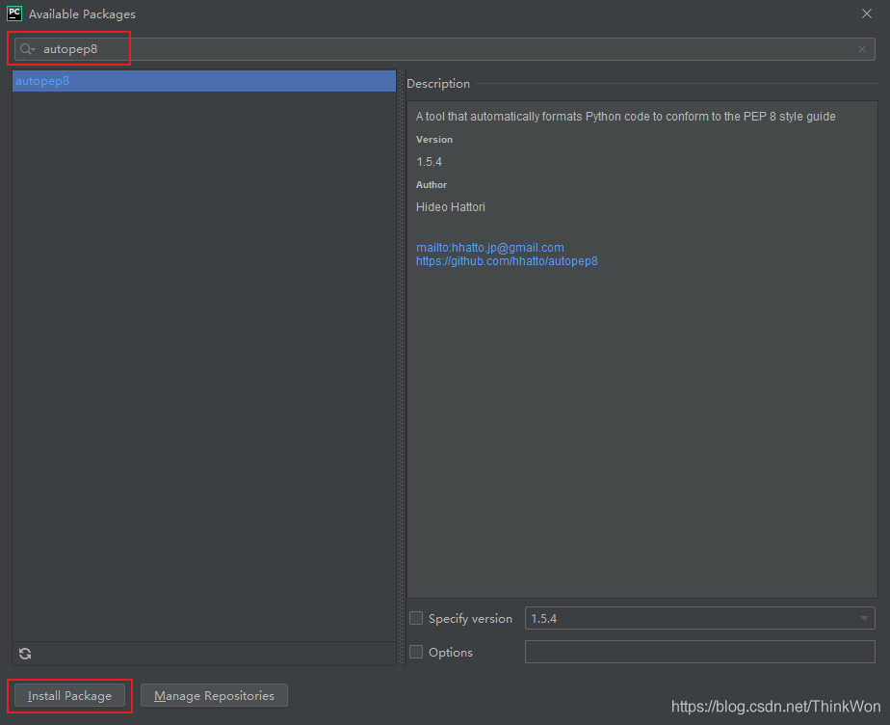
Task: Close the Available Packages dialog
Action: coord(867,13)
